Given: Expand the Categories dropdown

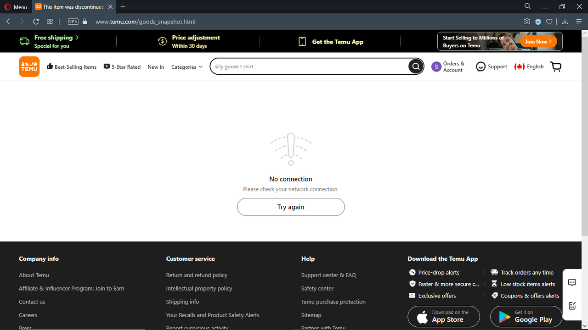Looking at the screenshot, I should pos(187,67).
